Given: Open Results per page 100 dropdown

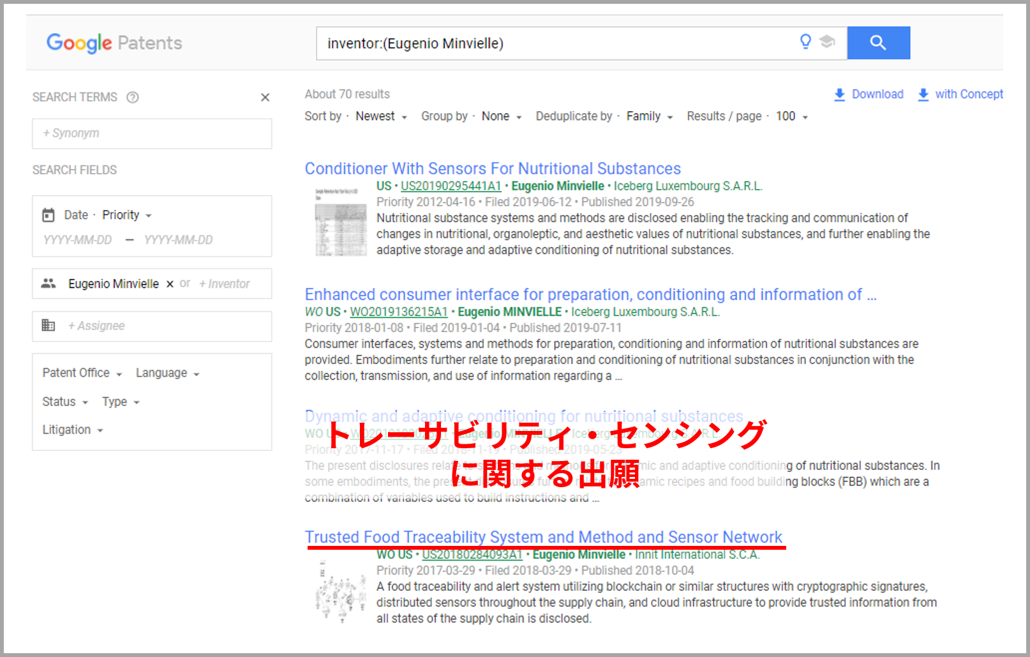Looking at the screenshot, I should click(x=792, y=116).
